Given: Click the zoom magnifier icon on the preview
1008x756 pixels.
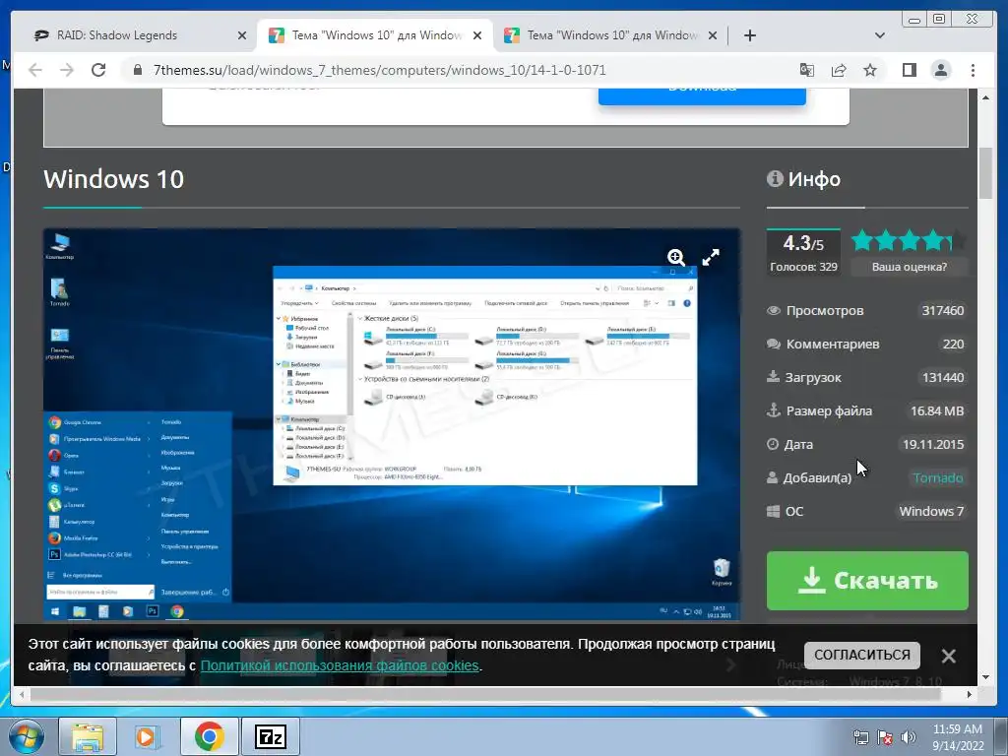Looking at the screenshot, I should [676, 257].
